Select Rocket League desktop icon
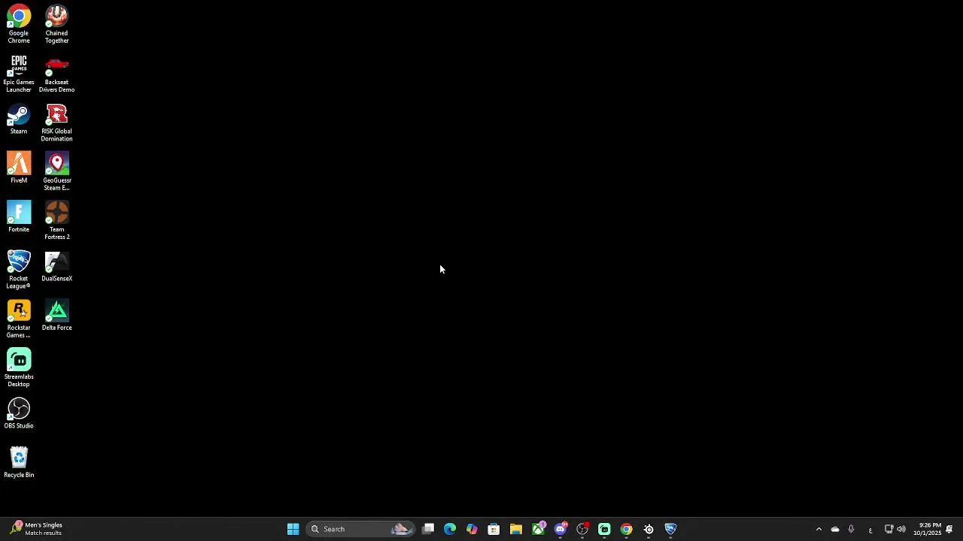This screenshot has height=541, width=963. tap(19, 270)
